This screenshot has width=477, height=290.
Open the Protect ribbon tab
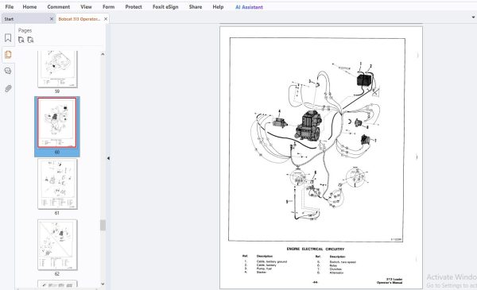(x=134, y=6)
